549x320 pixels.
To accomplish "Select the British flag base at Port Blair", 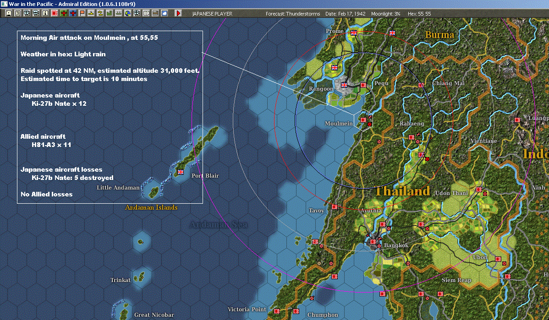I will coord(181,172).
